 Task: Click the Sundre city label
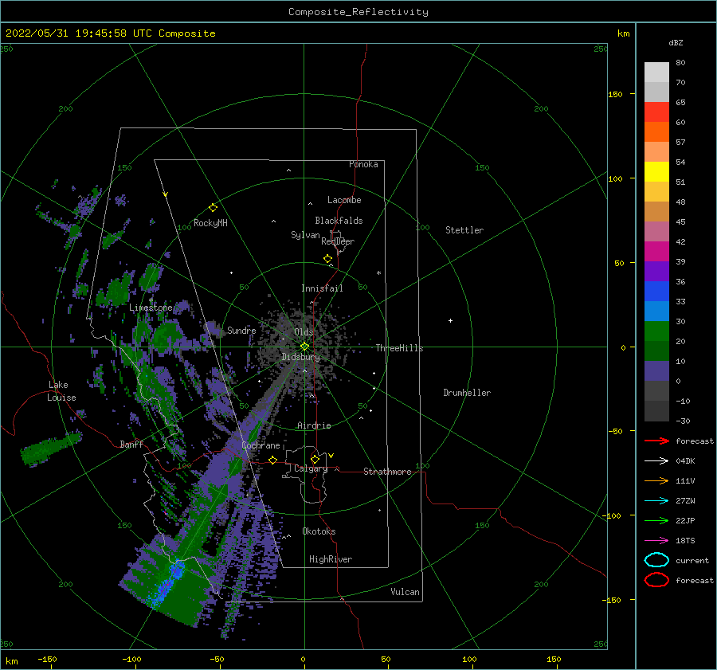pyautogui.click(x=241, y=330)
